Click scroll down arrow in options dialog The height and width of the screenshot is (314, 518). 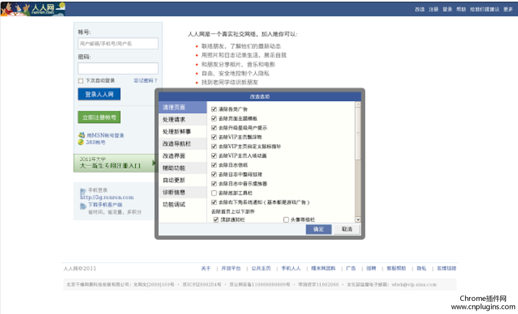358,219
